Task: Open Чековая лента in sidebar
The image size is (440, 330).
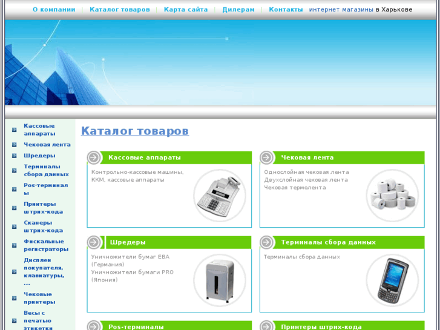Action: 47,145
